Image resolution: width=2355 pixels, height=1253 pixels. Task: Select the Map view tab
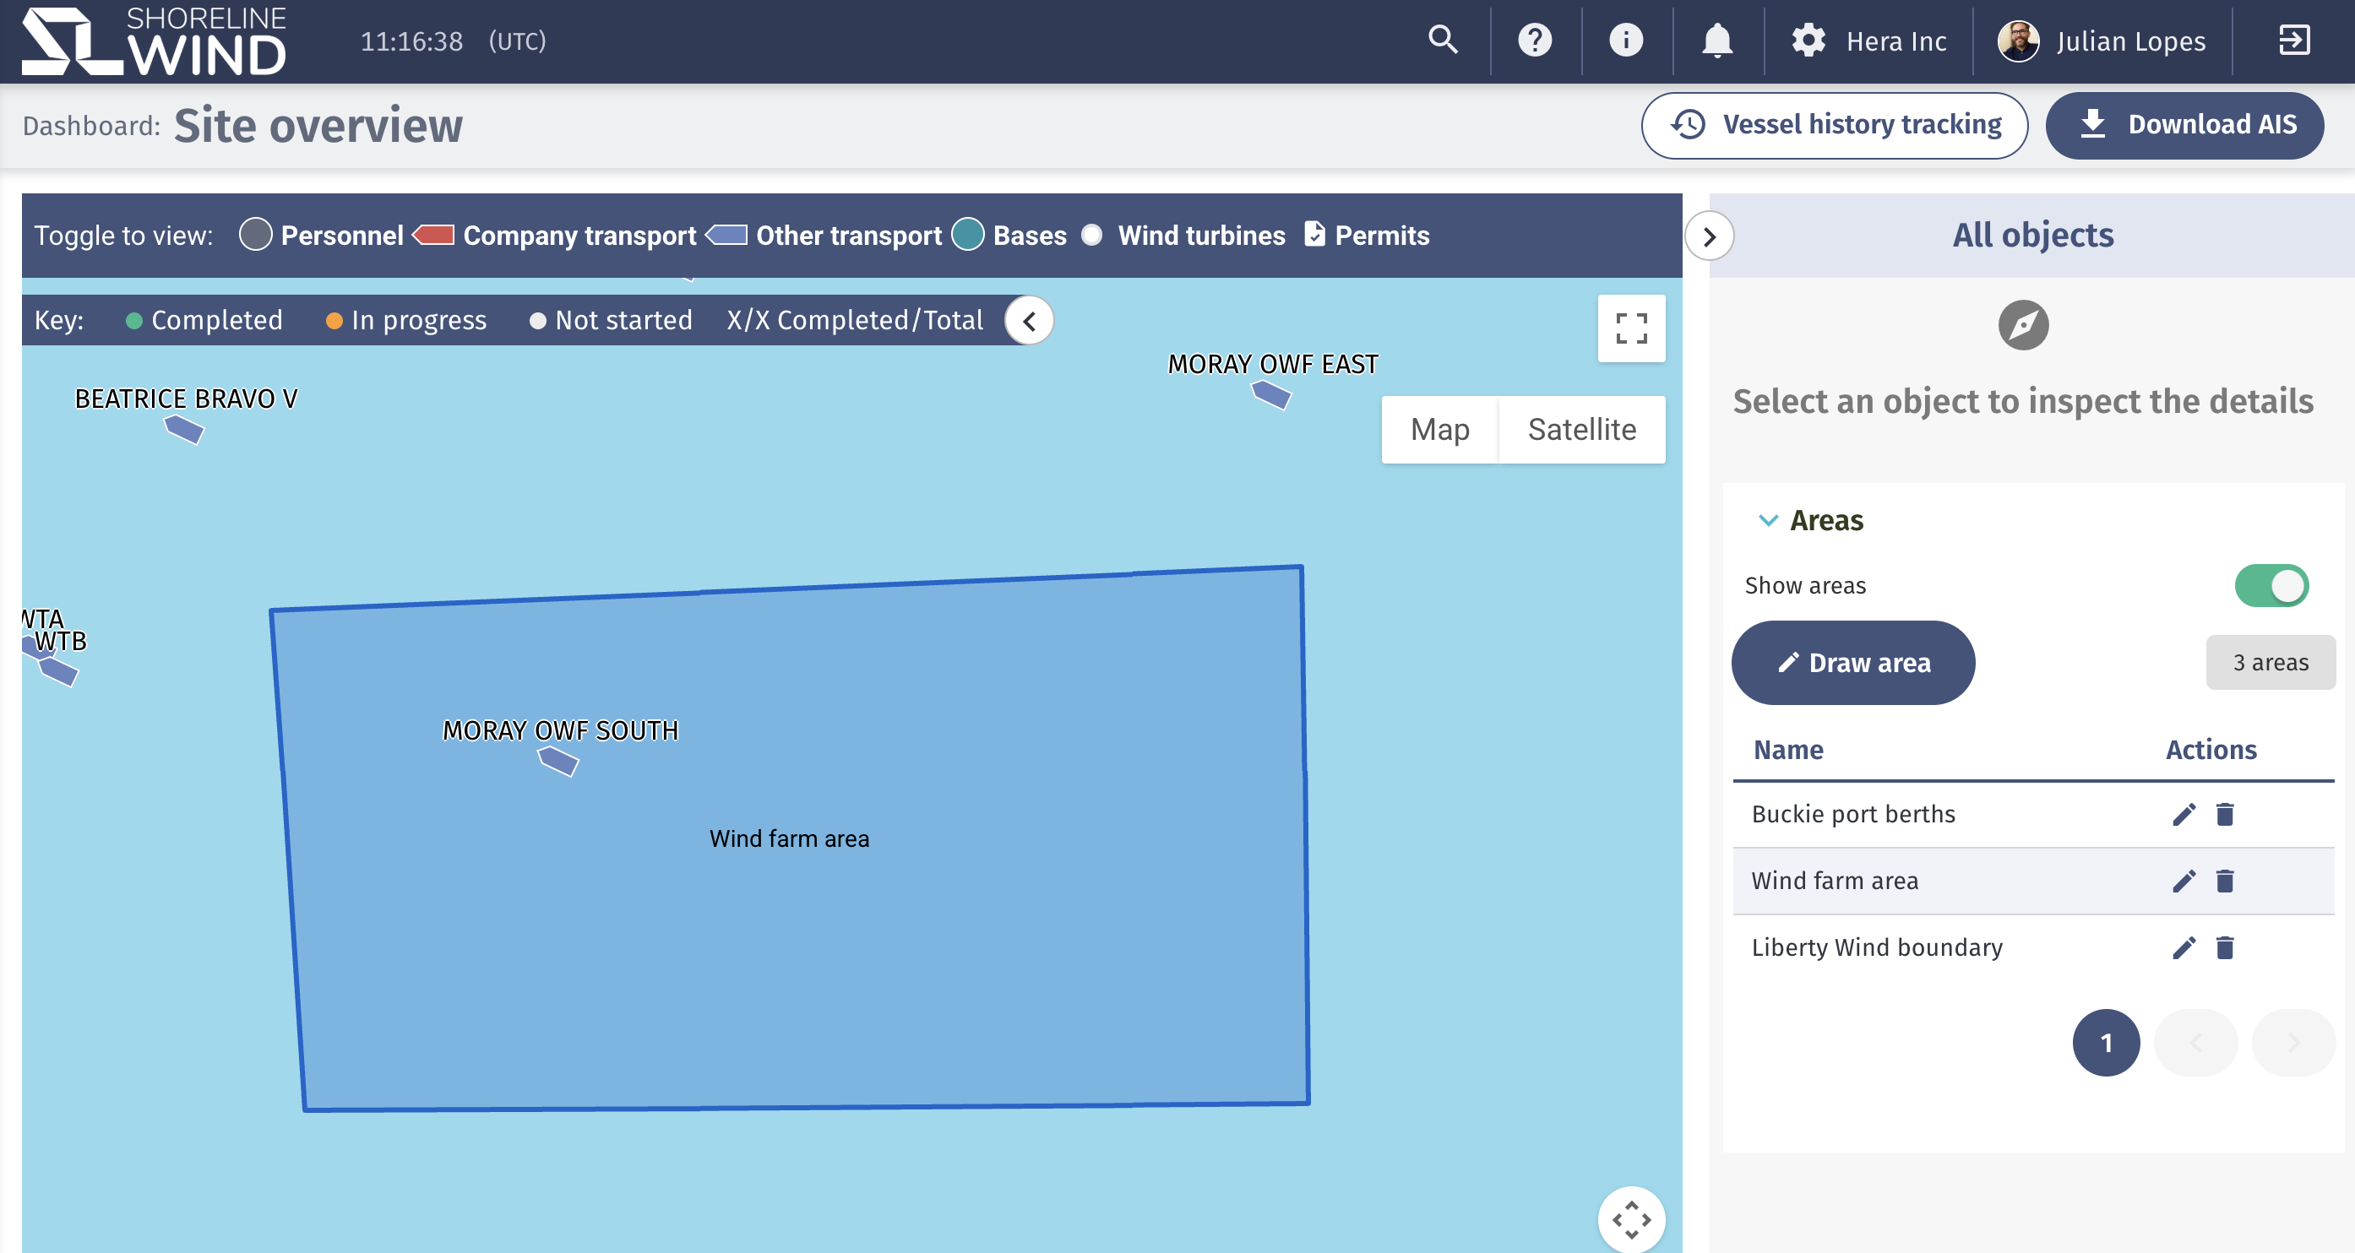pos(1439,430)
